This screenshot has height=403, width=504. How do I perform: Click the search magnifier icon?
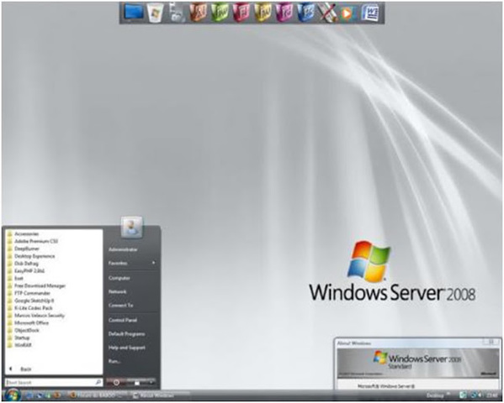click(x=98, y=382)
